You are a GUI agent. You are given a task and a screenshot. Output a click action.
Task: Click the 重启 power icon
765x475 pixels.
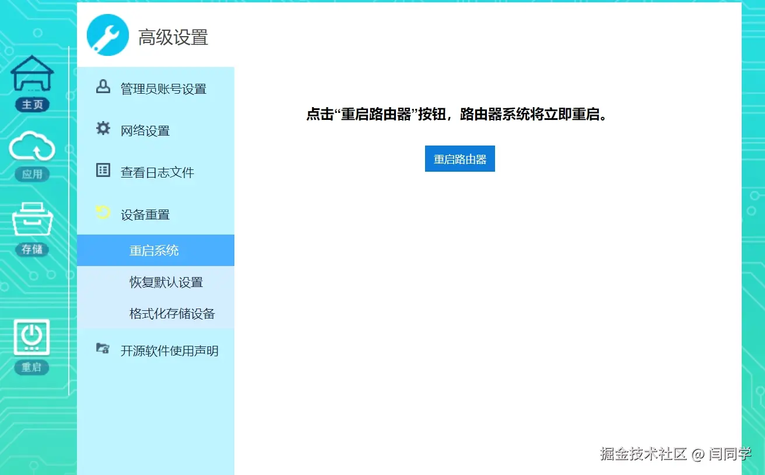32,338
